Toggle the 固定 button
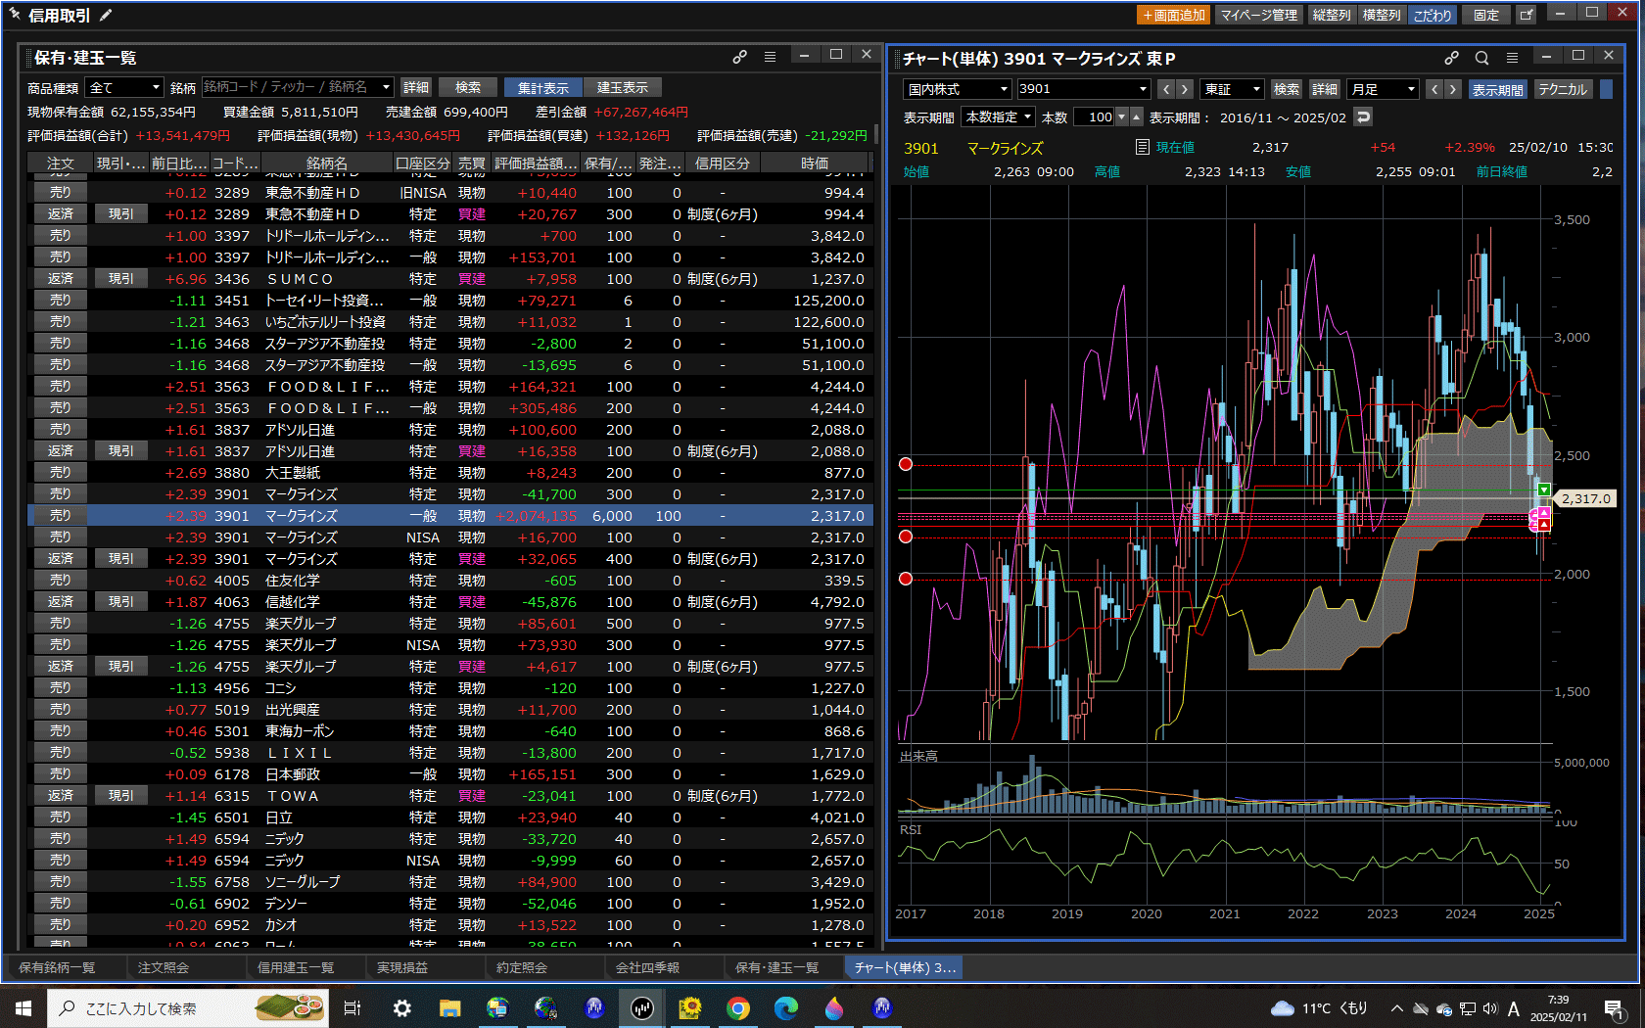 1486,15
